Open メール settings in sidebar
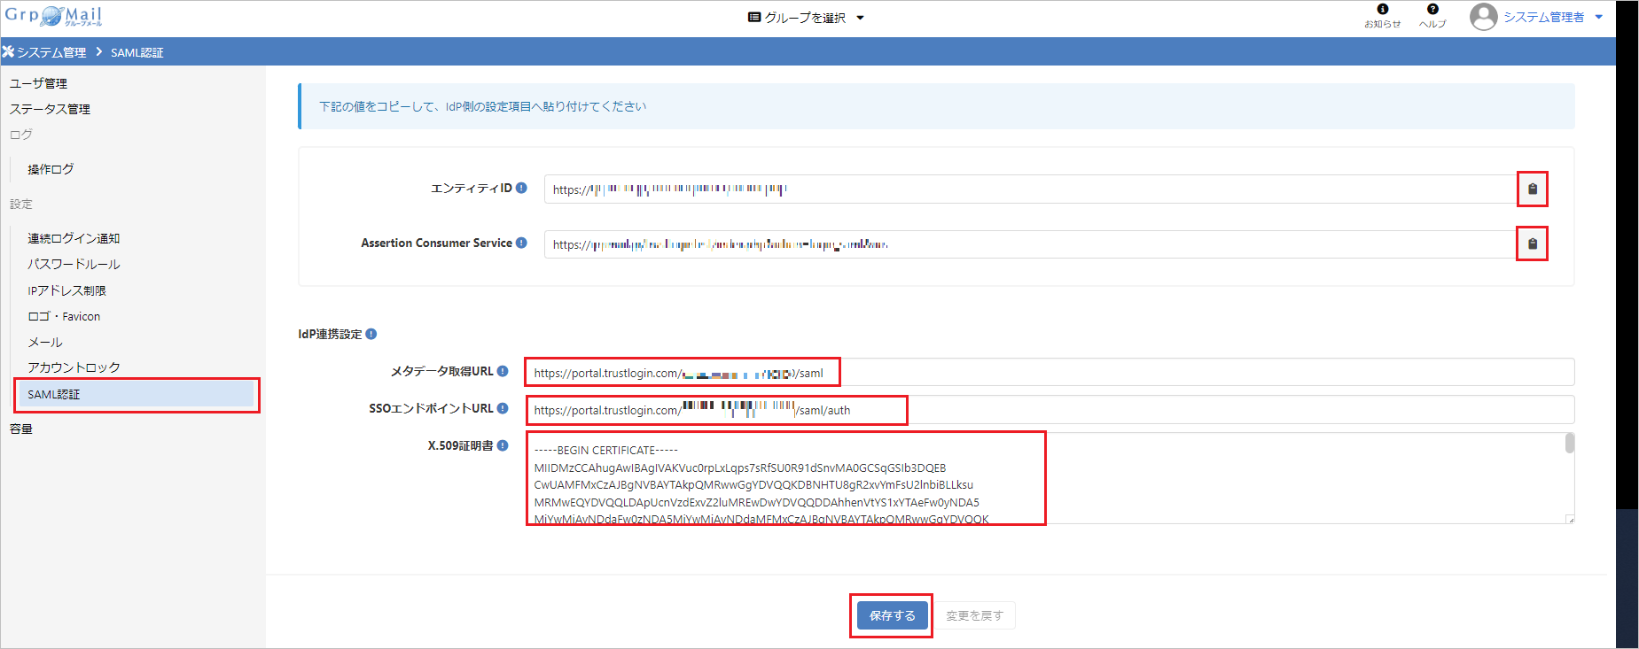This screenshot has height=649, width=1639. click(45, 342)
